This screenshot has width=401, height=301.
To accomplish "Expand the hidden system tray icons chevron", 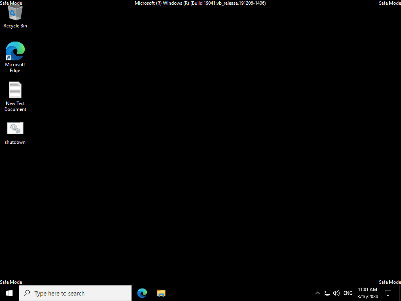I will [318, 293].
